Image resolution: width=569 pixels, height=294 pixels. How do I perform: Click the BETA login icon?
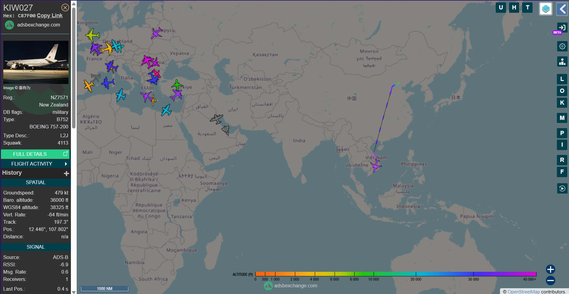(562, 28)
